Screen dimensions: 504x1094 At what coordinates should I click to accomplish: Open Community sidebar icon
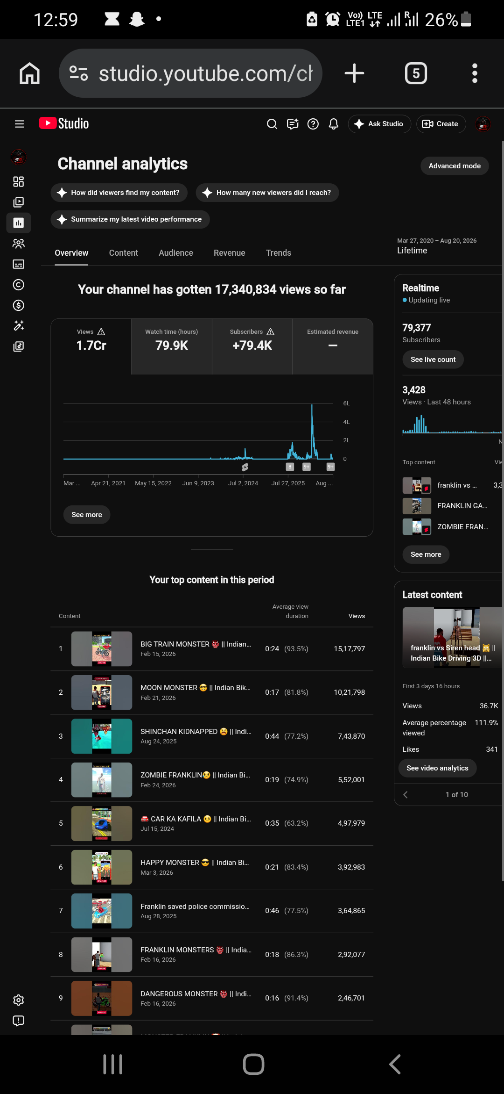19,244
